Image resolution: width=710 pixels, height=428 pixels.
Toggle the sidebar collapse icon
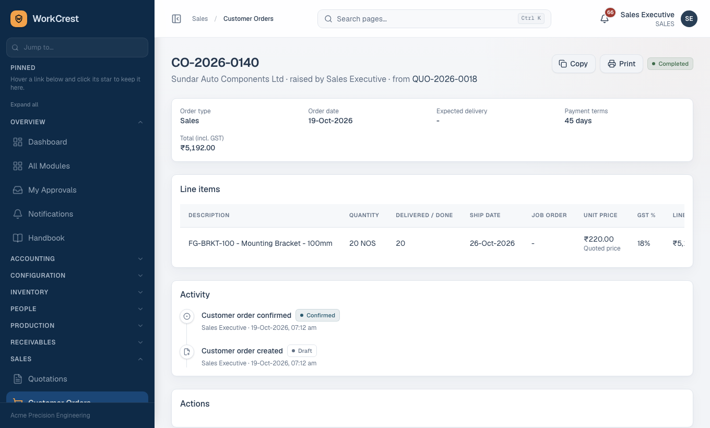coord(176,19)
